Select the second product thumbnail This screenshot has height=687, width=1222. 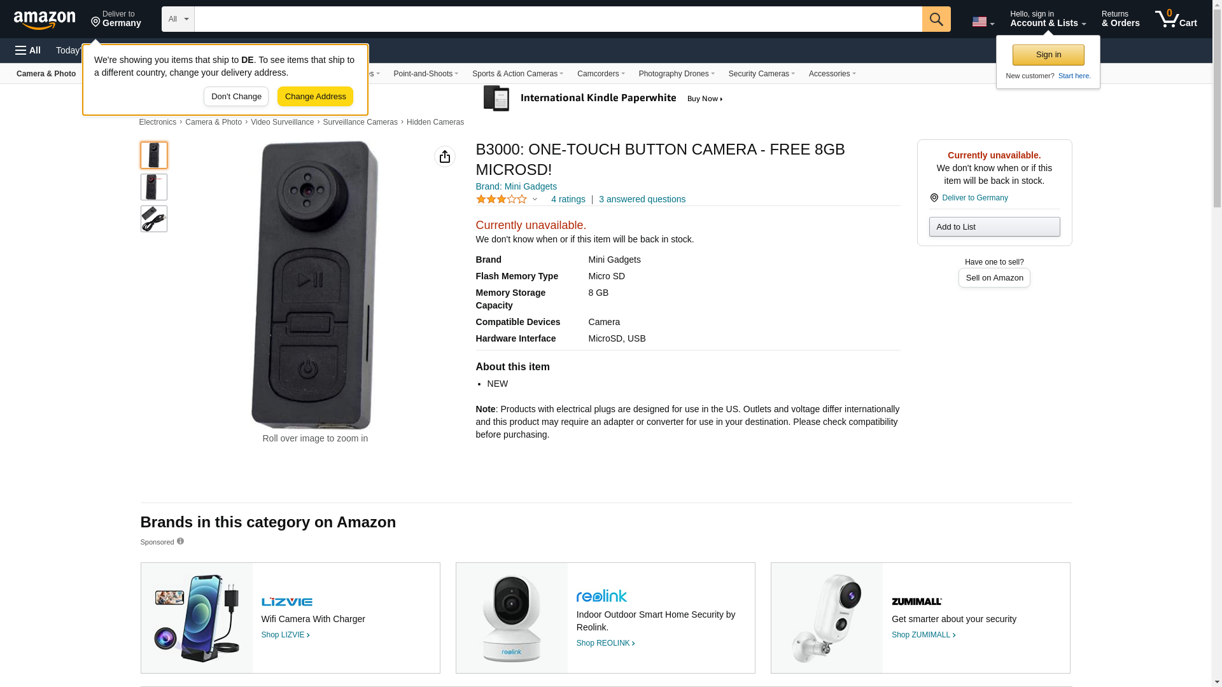(154, 187)
